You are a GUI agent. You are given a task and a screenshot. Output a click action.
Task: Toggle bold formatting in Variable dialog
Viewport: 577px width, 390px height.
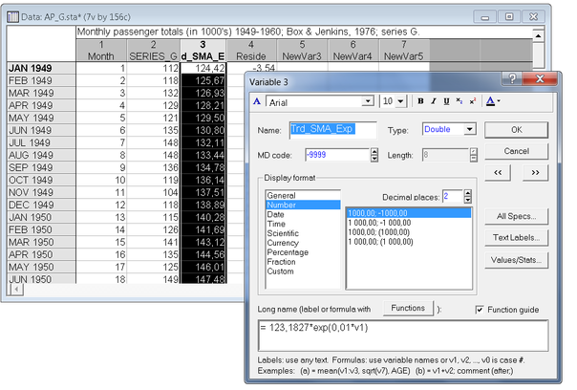tap(419, 101)
